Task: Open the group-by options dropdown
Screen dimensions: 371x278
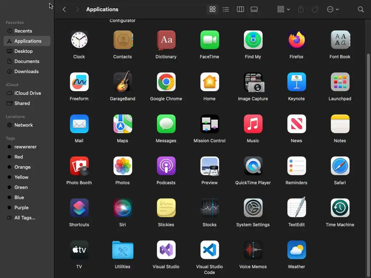Action: click(283, 9)
